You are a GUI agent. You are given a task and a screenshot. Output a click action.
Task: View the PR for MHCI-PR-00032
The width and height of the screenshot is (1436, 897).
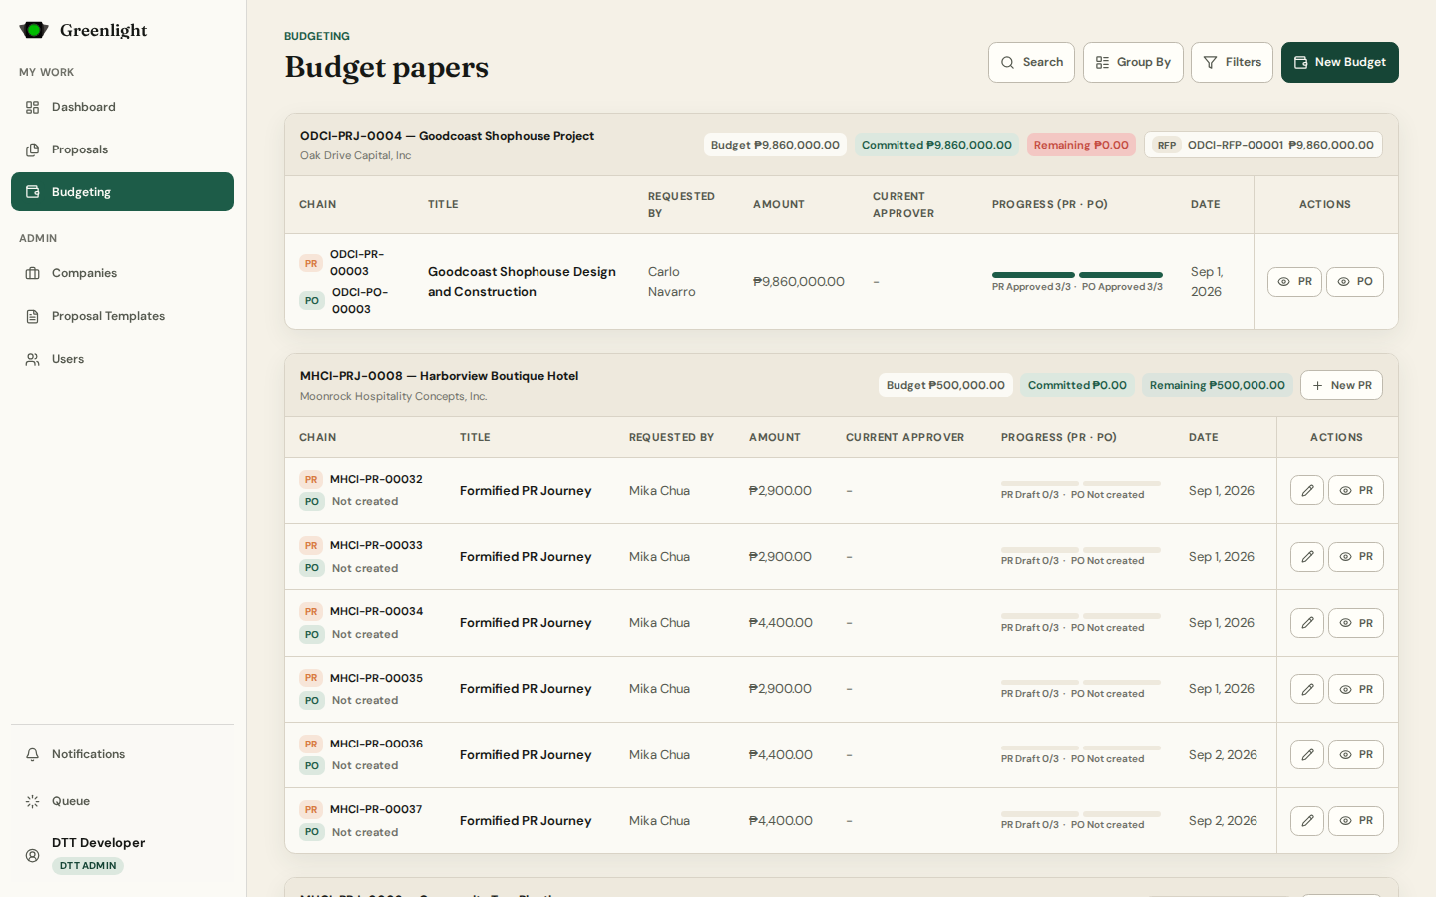1356,490
